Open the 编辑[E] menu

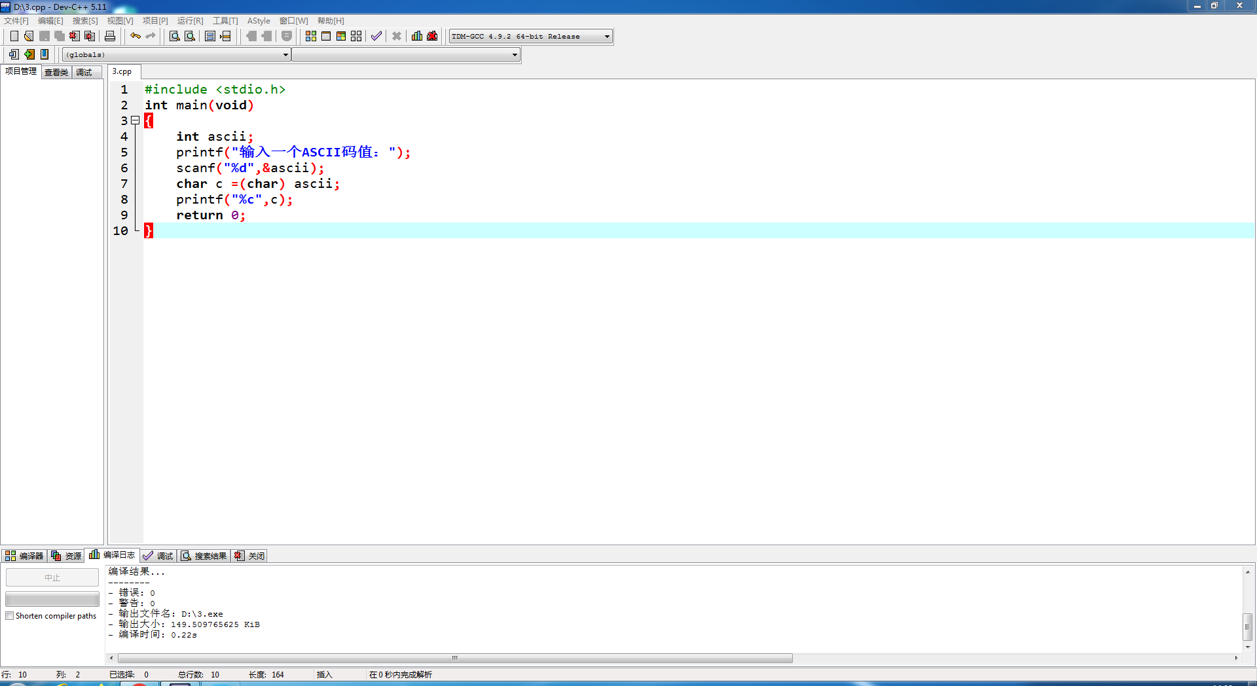[x=50, y=21]
